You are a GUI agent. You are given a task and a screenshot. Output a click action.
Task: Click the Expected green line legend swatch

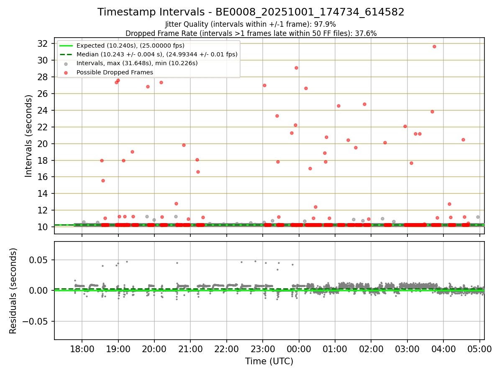pyautogui.click(x=66, y=46)
